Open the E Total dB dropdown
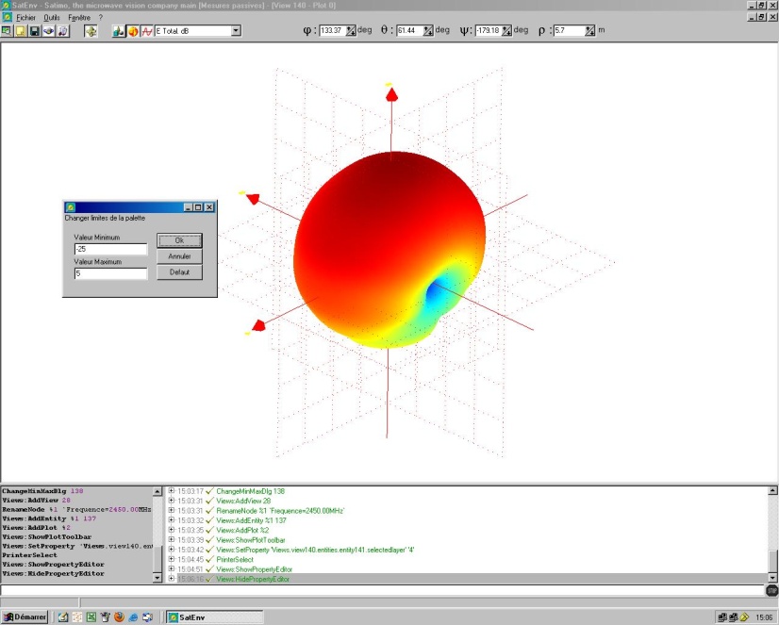Screen dimensions: 779x625 [x=236, y=31]
